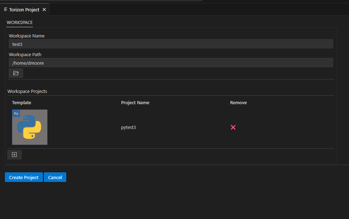Click the Workspace Name label
349x219 pixels.
(x=27, y=36)
